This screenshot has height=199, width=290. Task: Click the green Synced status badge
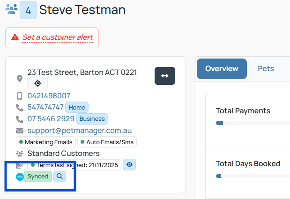(38, 177)
